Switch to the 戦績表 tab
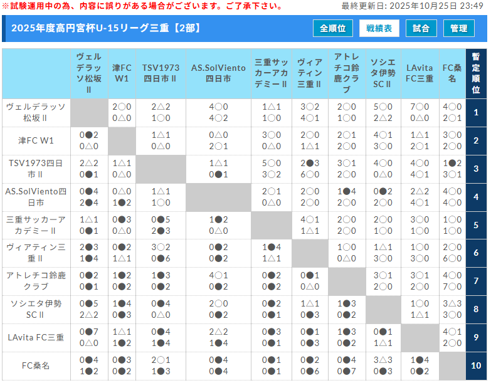 click(379, 28)
